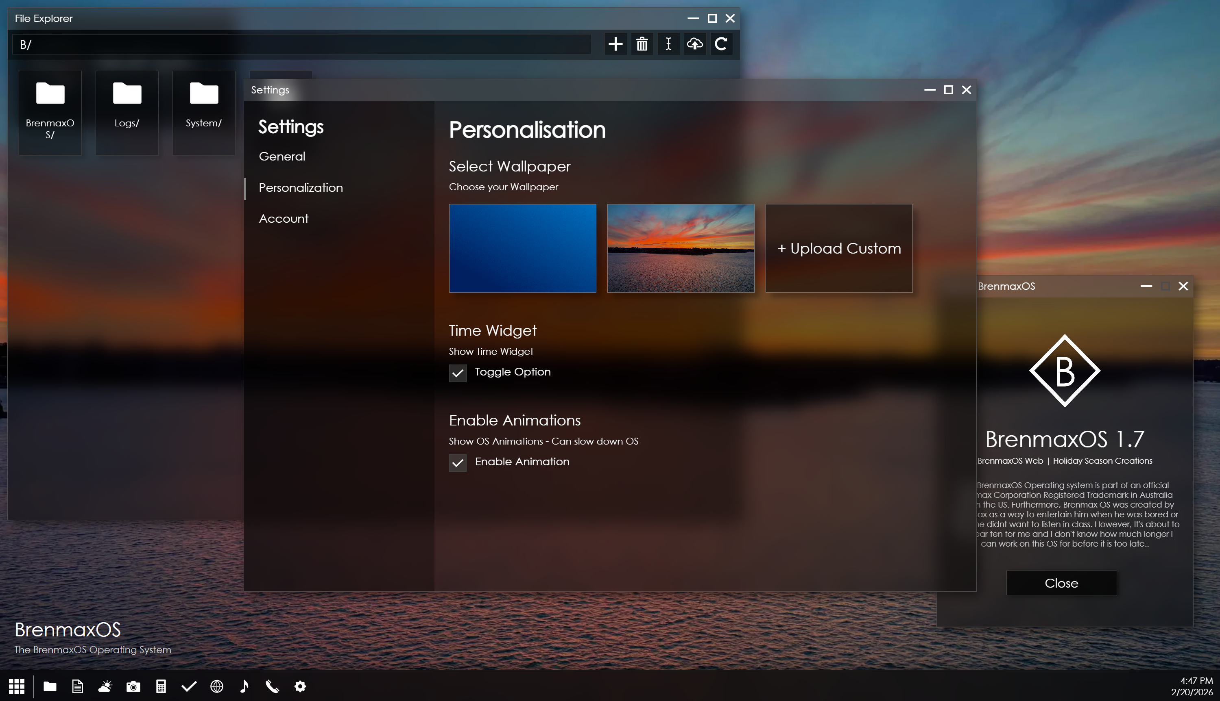Click the cloud upload icon
Image resolution: width=1220 pixels, height=701 pixels.
point(695,44)
